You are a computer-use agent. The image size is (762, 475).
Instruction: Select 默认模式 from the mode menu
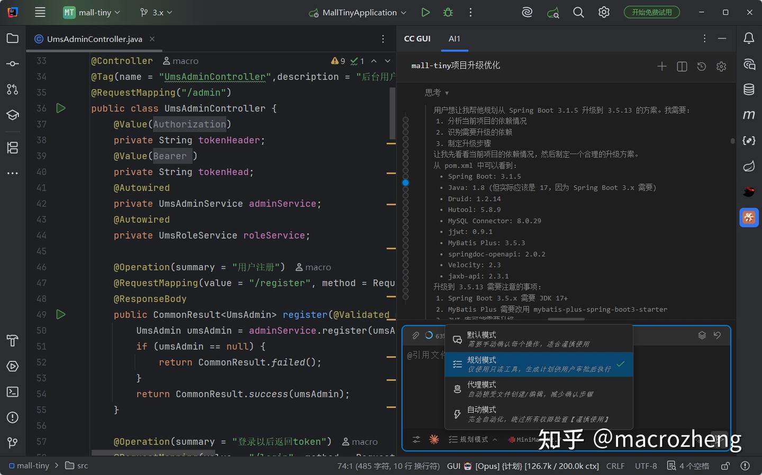click(x=539, y=339)
